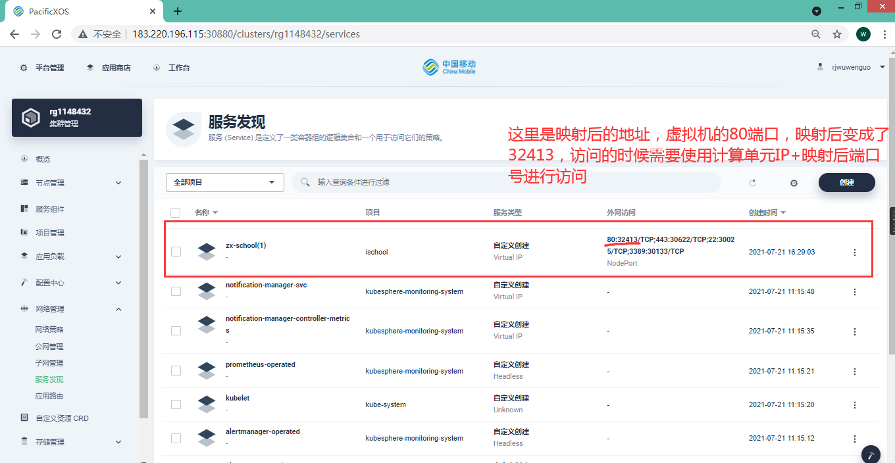Toggle the select-all checkbox in table header
The width and height of the screenshot is (895, 463).
(x=175, y=212)
